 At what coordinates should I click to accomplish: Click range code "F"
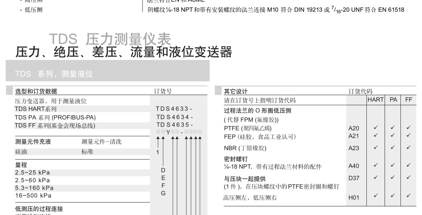pyautogui.click(x=163, y=185)
